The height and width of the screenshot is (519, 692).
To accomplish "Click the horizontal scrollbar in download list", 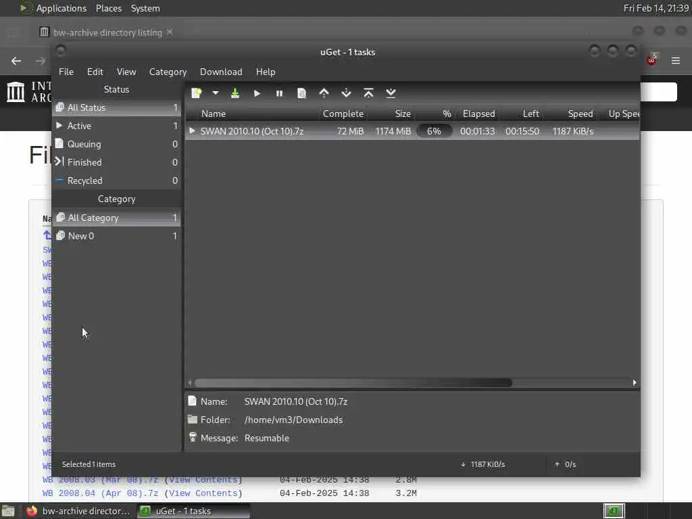I will point(353,382).
